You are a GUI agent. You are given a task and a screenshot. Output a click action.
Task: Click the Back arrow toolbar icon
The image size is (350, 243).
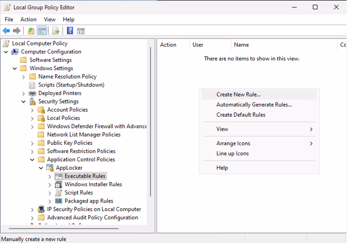click(x=6, y=31)
